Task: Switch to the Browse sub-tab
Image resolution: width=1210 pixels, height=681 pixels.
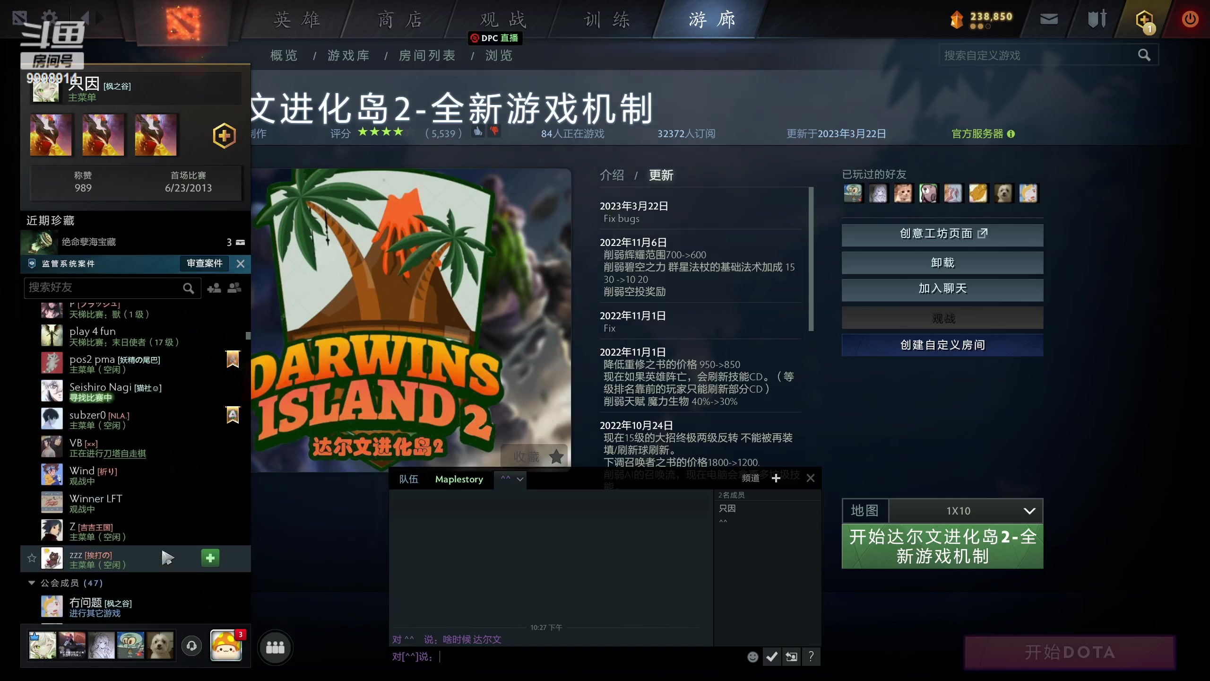Action: click(499, 55)
